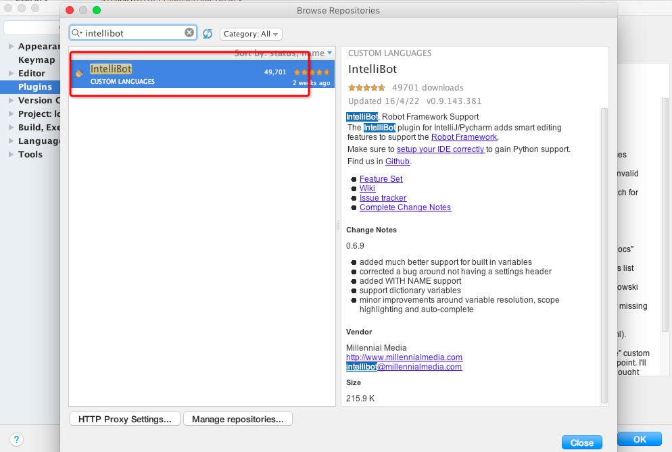The image size is (672, 452).
Task: Open the Sort by status, name dropdown
Action: click(x=284, y=53)
